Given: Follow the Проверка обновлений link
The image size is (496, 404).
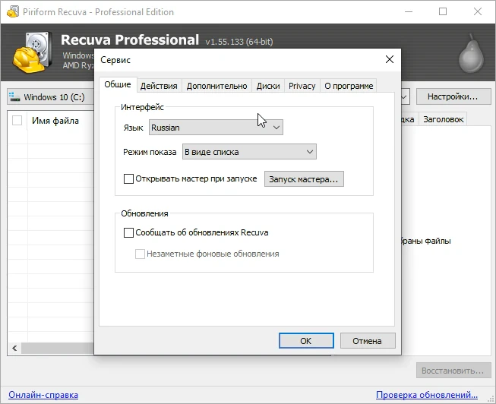Looking at the screenshot, I should click(427, 395).
